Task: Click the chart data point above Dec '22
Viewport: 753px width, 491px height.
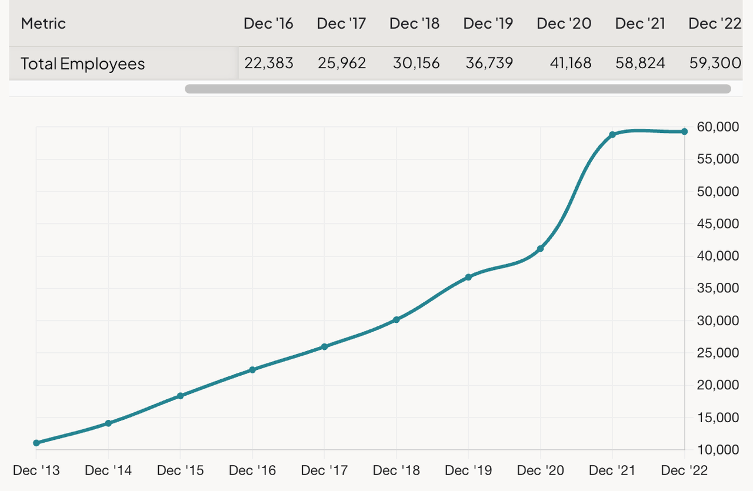Action: [685, 132]
